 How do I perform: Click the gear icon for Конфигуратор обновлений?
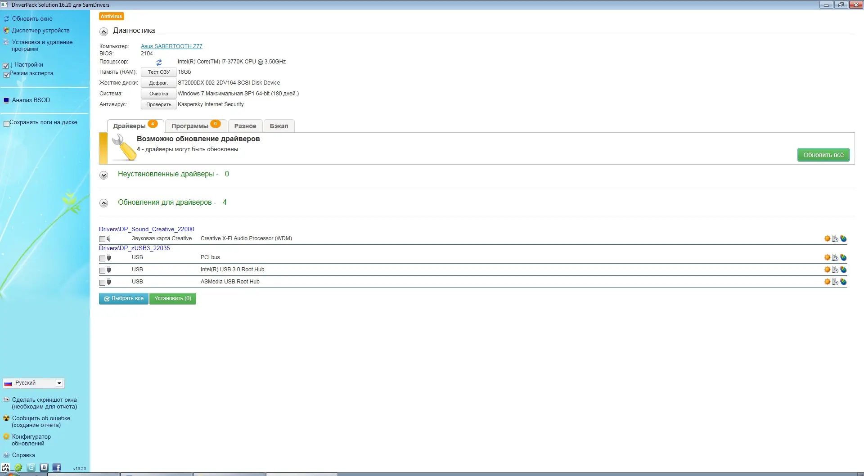pos(6,436)
